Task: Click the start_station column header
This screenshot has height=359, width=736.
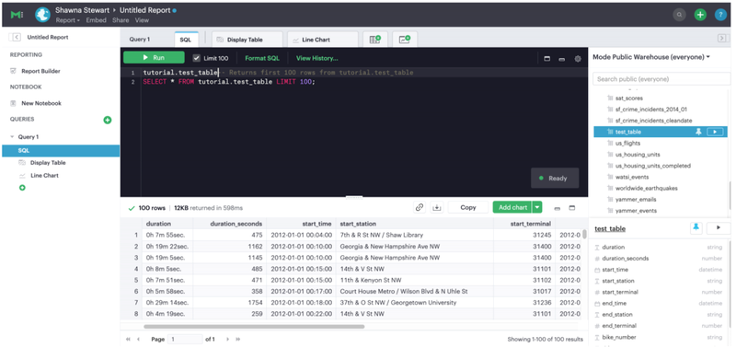Action: (x=358, y=224)
